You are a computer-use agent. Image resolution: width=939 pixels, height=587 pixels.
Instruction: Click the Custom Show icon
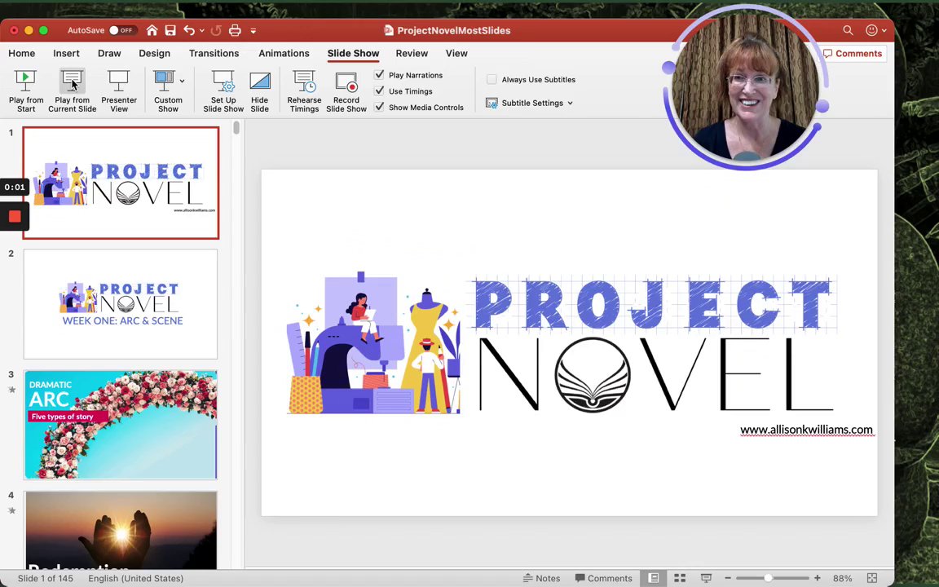click(164, 82)
